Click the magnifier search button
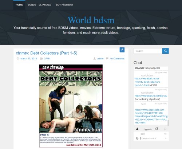 coord(165,51)
